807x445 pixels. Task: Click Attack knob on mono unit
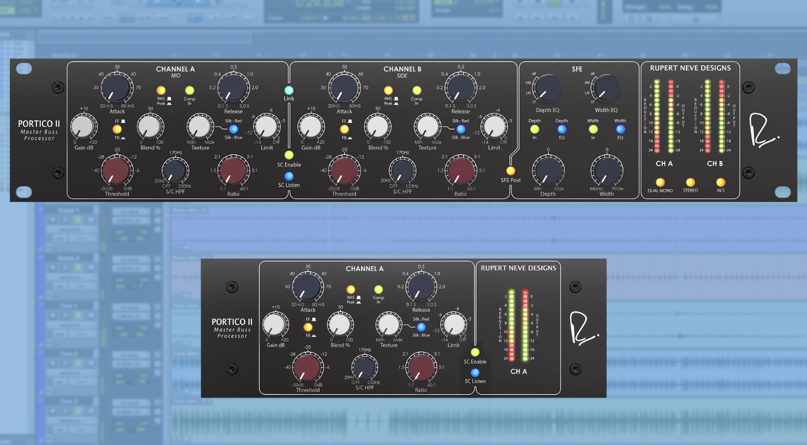(308, 287)
